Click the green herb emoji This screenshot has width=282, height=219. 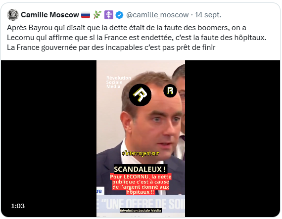point(97,15)
